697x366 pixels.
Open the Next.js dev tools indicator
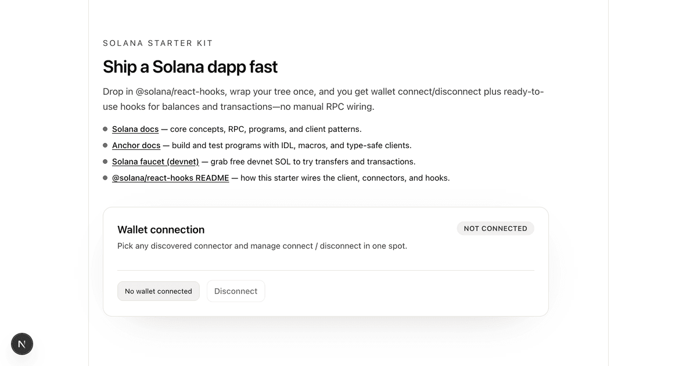tap(21, 344)
